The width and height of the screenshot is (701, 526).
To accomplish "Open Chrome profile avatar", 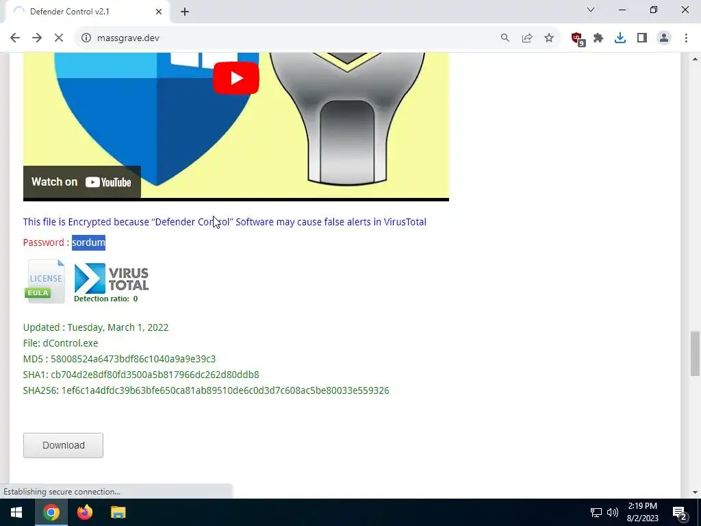I will pyautogui.click(x=664, y=38).
